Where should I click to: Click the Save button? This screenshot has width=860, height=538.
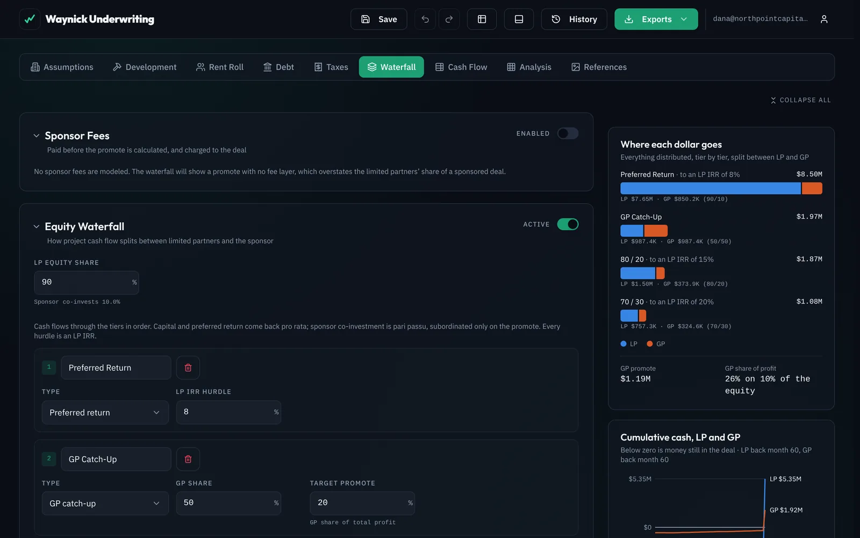pyautogui.click(x=379, y=19)
